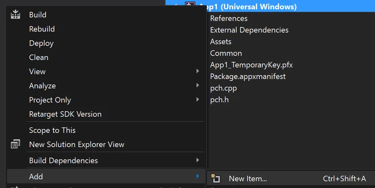Select Rebuild from the context menu
Viewport: 375px width, 188px height.
coord(42,29)
